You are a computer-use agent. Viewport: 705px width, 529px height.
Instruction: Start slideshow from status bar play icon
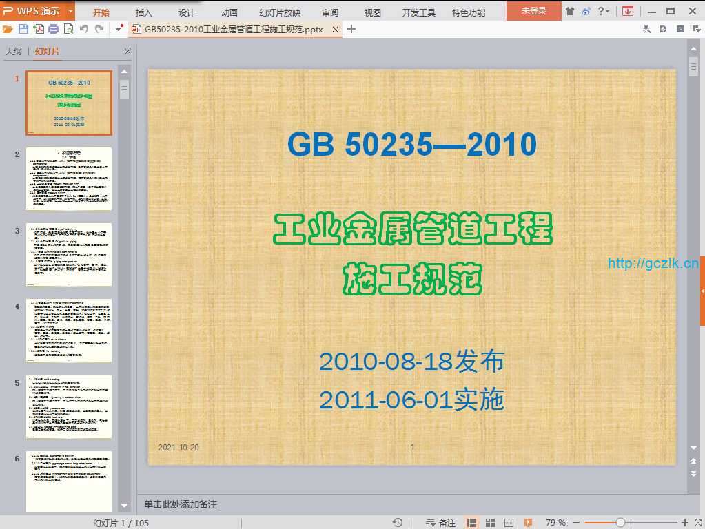[527, 523]
